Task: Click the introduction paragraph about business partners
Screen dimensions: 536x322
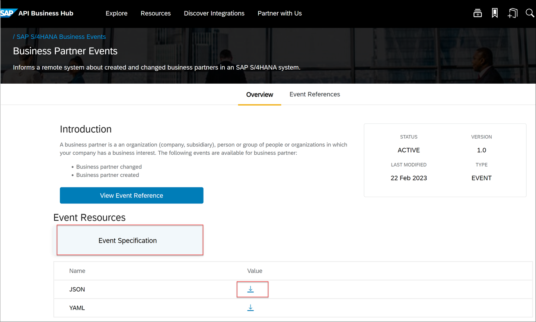Action: [x=204, y=149]
